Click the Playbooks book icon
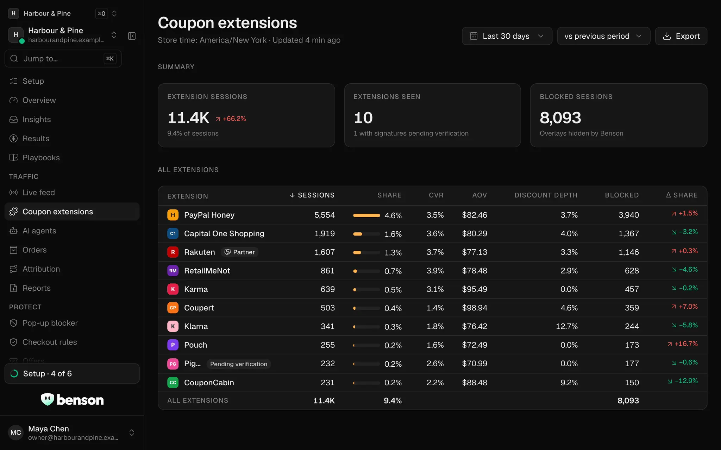Image resolution: width=721 pixels, height=450 pixels. pyautogui.click(x=13, y=157)
